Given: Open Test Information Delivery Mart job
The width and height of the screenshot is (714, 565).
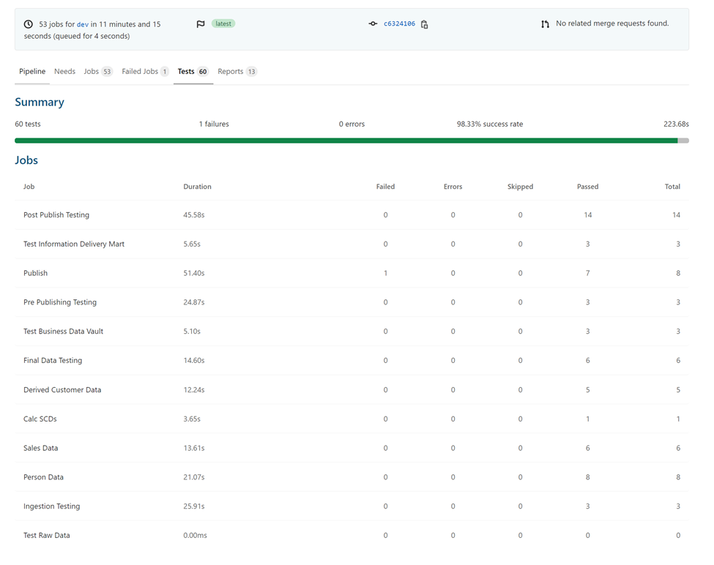Looking at the screenshot, I should coord(352,244).
